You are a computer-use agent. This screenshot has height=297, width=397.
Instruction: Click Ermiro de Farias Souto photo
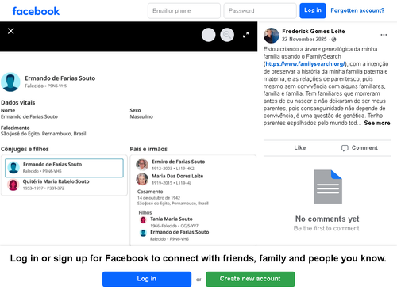(x=142, y=165)
